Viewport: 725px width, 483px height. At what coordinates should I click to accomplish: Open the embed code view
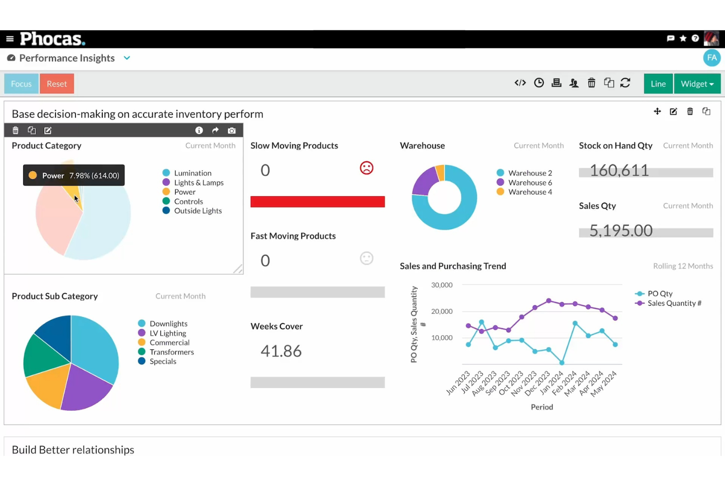520,83
